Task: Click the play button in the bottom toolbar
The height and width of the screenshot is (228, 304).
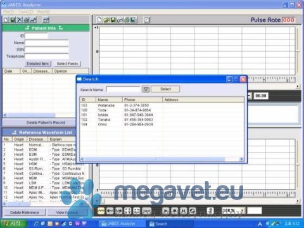Action: pyautogui.click(x=166, y=210)
